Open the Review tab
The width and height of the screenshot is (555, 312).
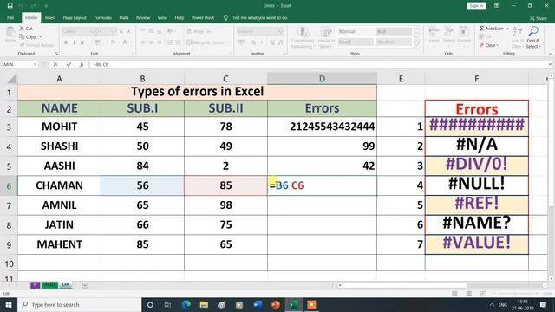point(143,17)
